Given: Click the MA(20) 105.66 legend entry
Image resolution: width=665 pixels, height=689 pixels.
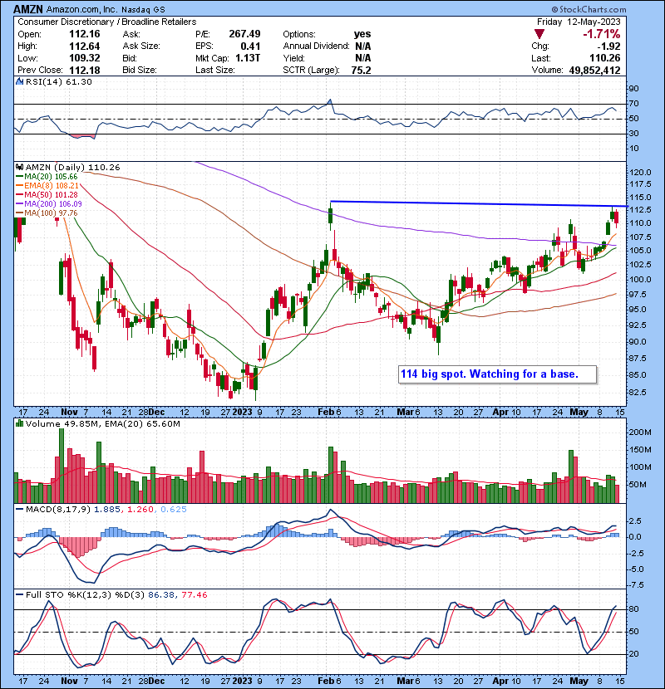Looking at the screenshot, I should coord(51,177).
